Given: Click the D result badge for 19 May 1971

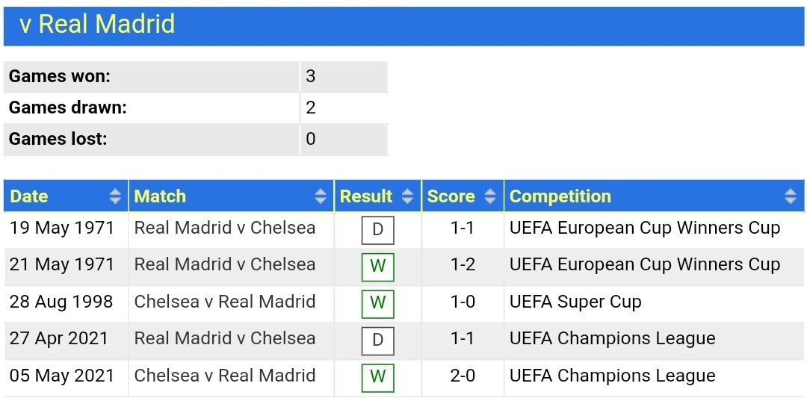Looking at the screenshot, I should (x=378, y=230).
